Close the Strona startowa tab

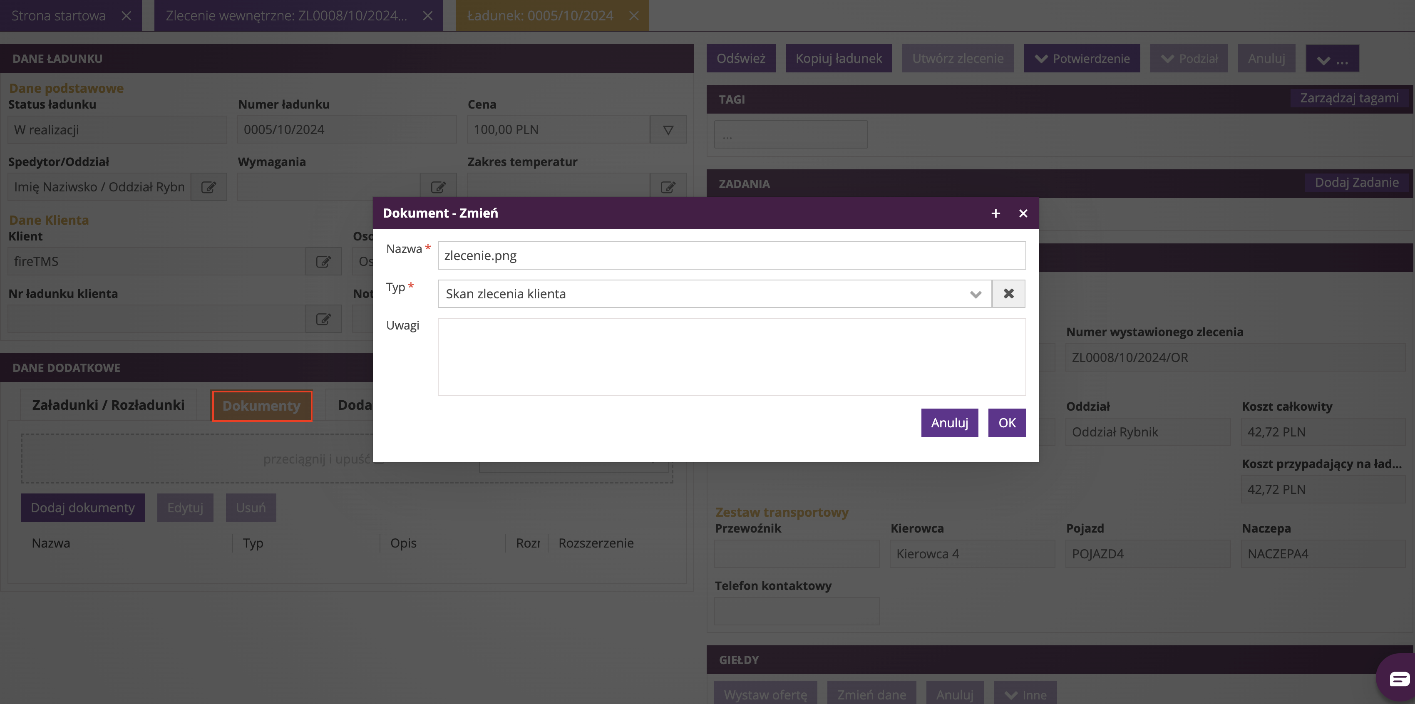127,15
